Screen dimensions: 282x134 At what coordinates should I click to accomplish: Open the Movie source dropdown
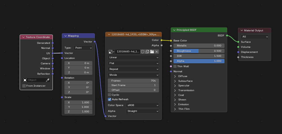tap(133, 75)
